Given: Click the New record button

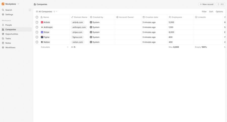Looking at the screenshot, I should tap(207, 4).
